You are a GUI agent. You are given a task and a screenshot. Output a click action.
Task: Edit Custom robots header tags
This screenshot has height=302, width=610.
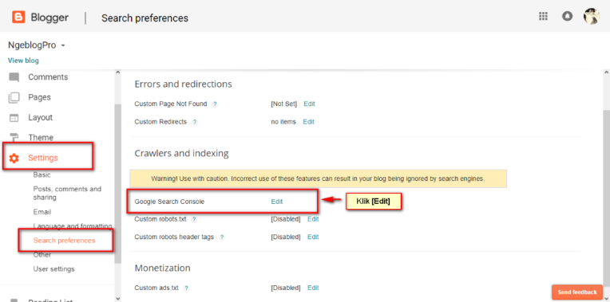point(313,237)
